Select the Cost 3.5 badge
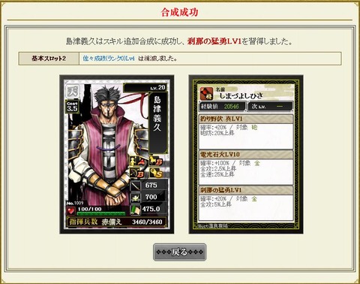Viewport: 360px width, 284px height. pos(72,107)
